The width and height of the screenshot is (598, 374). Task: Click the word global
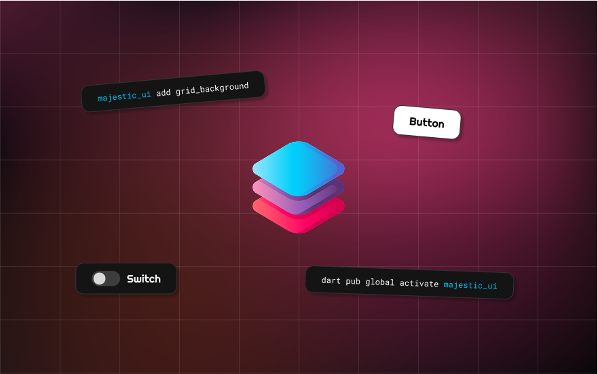(x=379, y=282)
